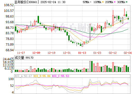Click the 12-09 date label

click(x=36, y=53)
